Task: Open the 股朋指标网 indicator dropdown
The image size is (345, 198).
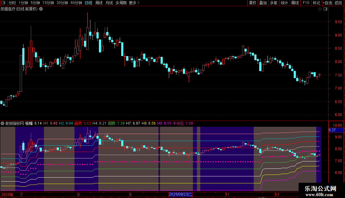Action: tap(2, 123)
